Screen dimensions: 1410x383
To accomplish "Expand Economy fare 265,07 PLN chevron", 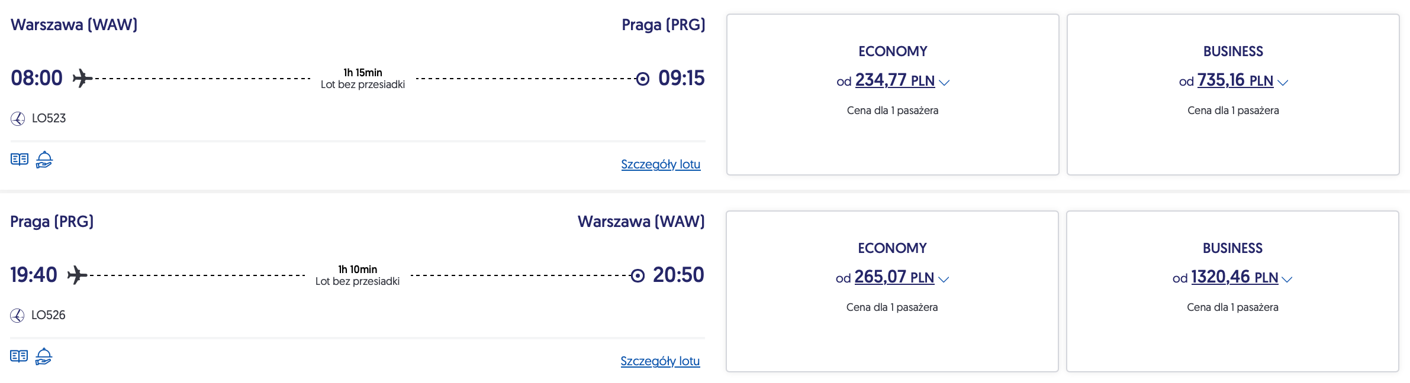I will (x=944, y=280).
